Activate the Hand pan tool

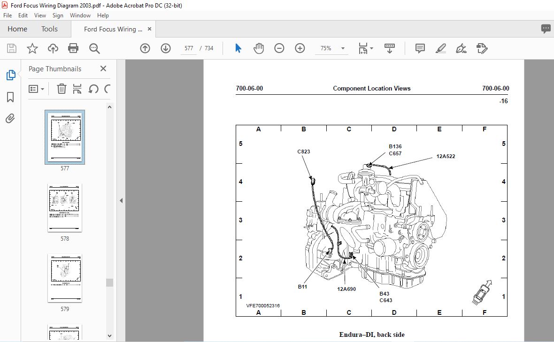tap(259, 48)
